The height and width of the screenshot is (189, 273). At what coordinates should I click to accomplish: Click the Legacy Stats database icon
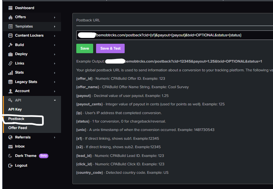pos(10,82)
